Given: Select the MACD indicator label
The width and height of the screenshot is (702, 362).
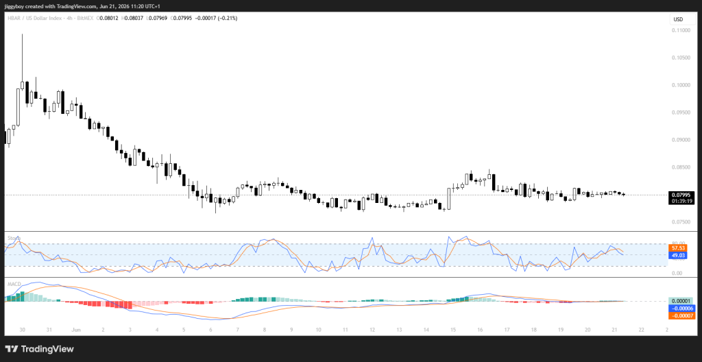Looking at the screenshot, I should click(13, 284).
